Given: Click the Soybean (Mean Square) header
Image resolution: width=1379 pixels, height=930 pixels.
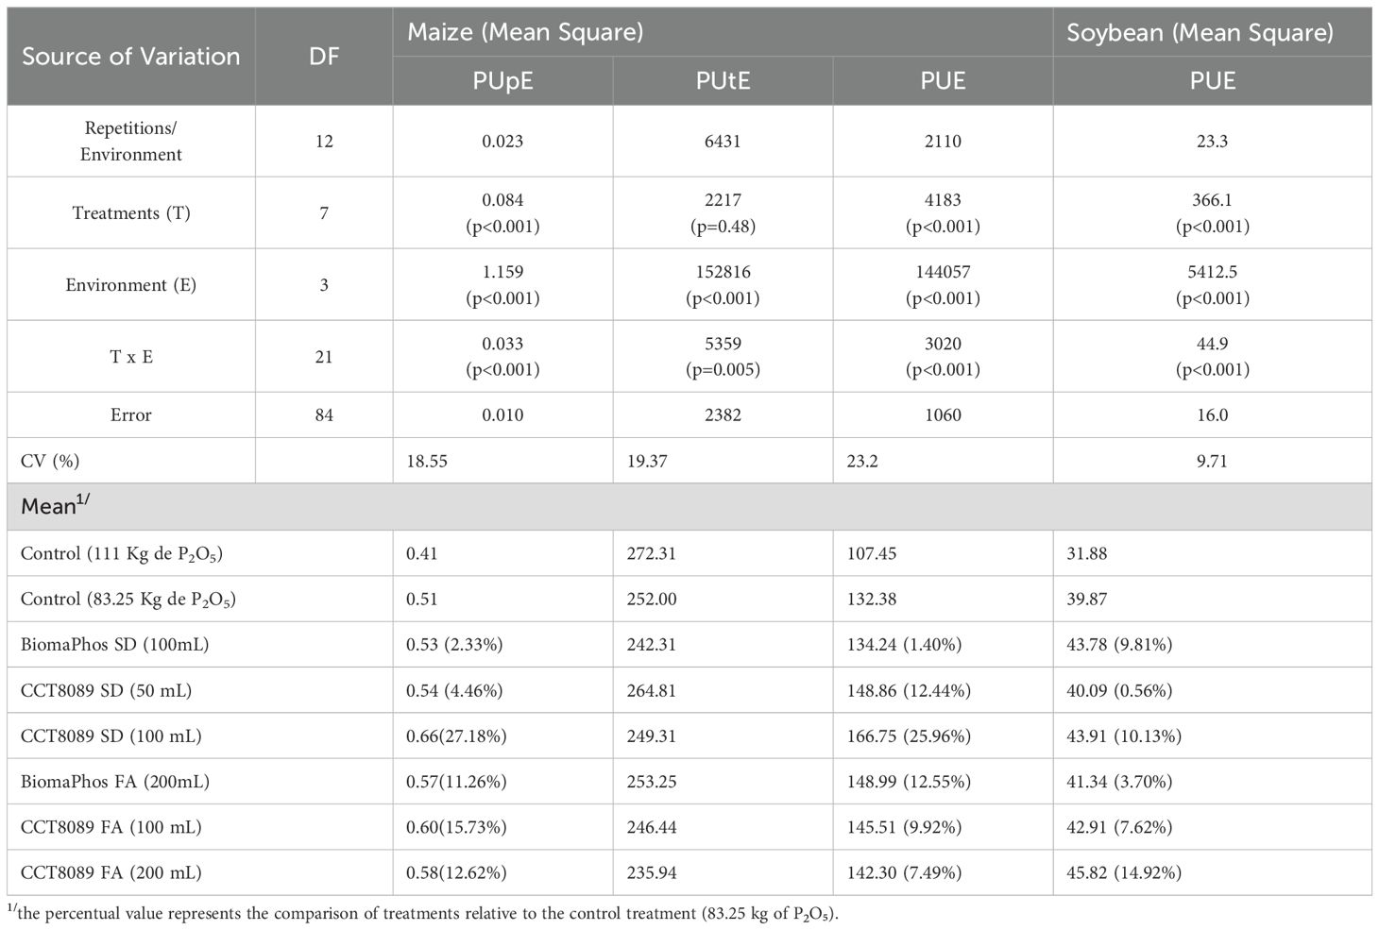Looking at the screenshot, I should (1200, 32).
